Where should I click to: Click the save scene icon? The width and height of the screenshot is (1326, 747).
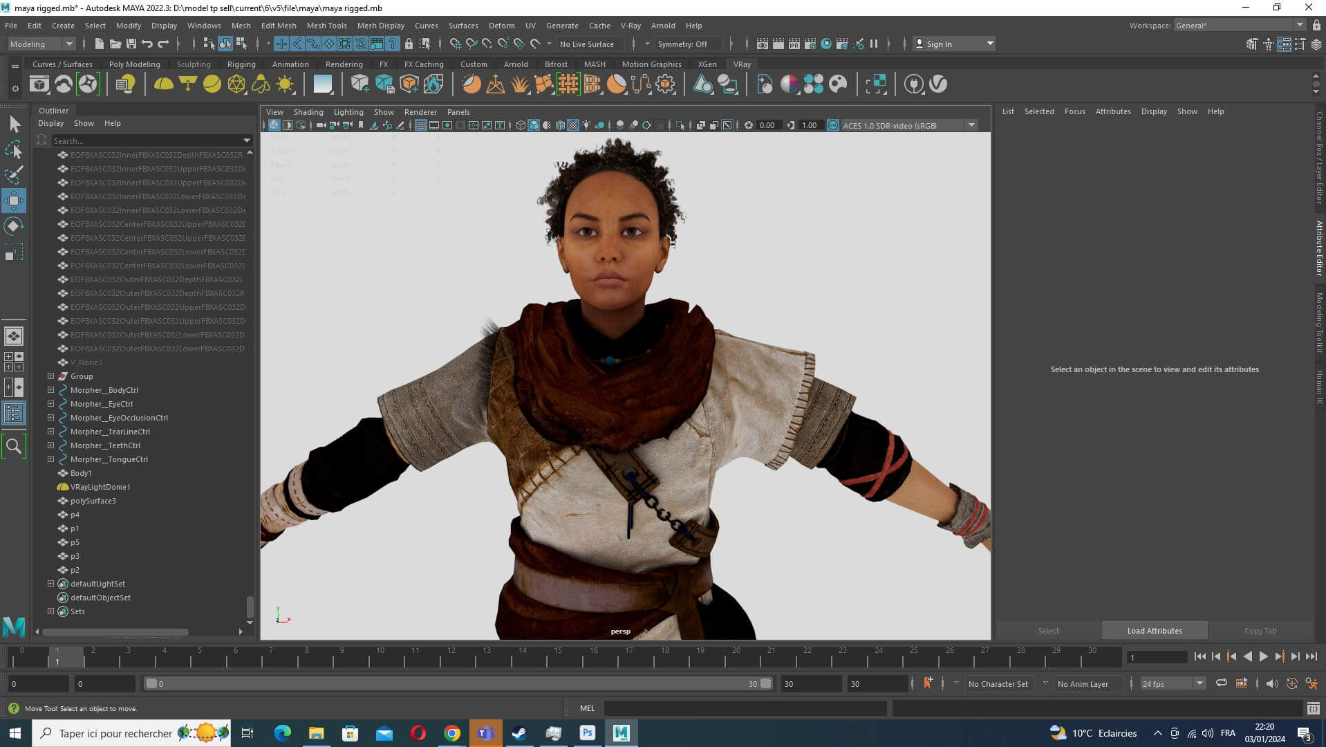pyautogui.click(x=131, y=44)
